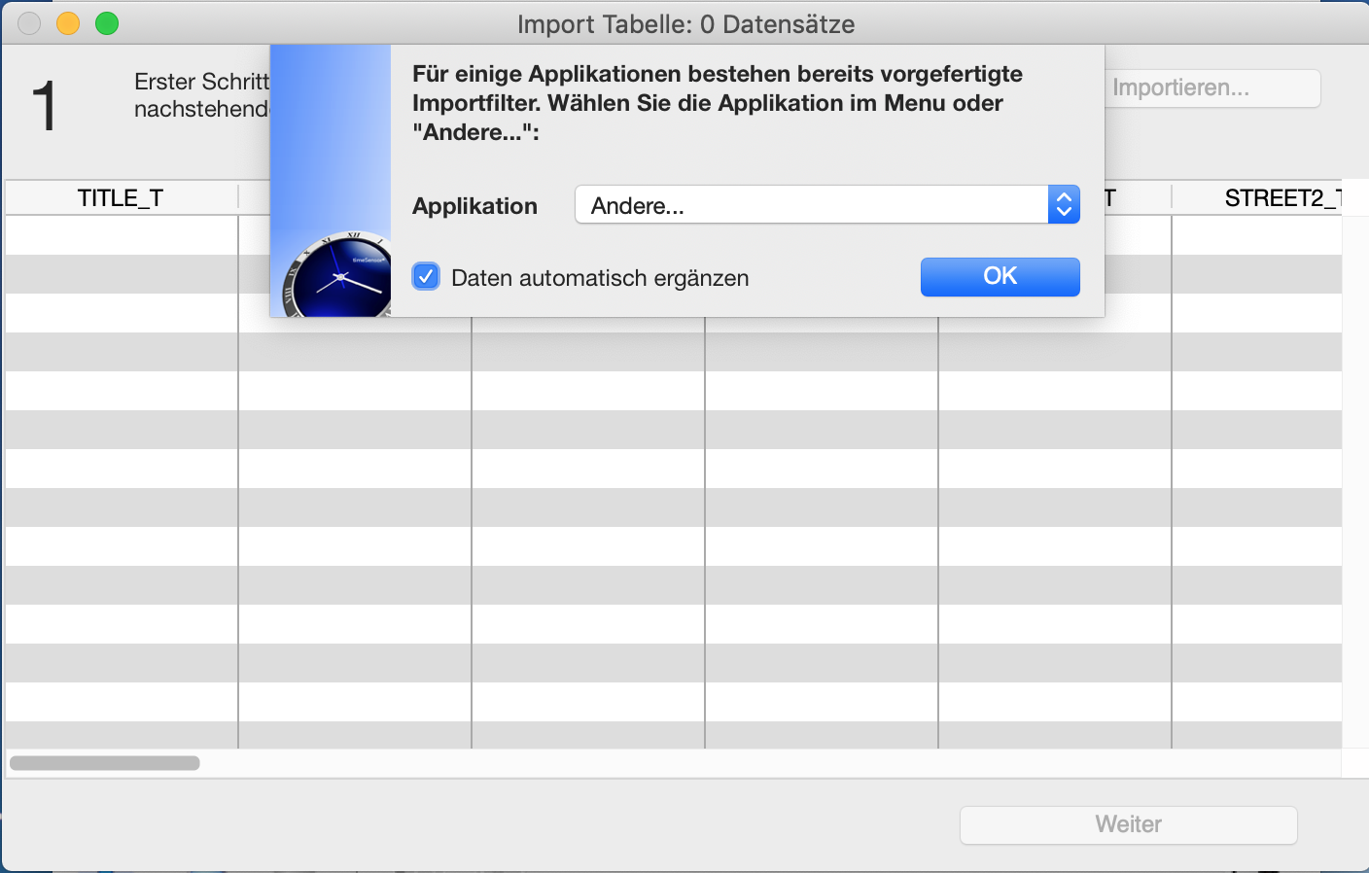Click the step number 1 label

[45, 106]
